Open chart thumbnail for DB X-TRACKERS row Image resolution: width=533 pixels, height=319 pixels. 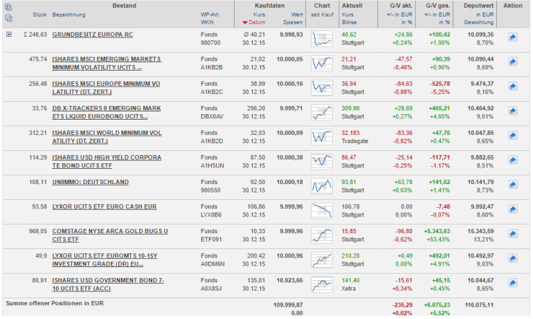pos(322,113)
